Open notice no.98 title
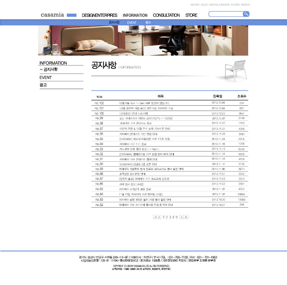This screenshot has width=287, height=285. [x=135, y=123]
